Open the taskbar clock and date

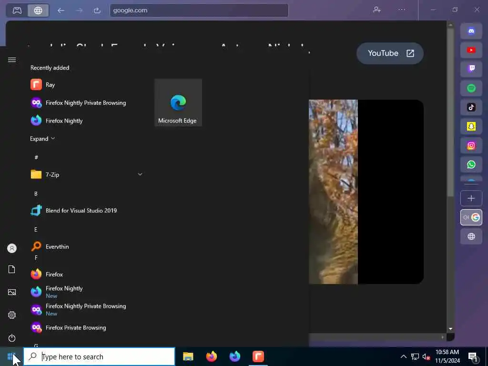[447, 356]
